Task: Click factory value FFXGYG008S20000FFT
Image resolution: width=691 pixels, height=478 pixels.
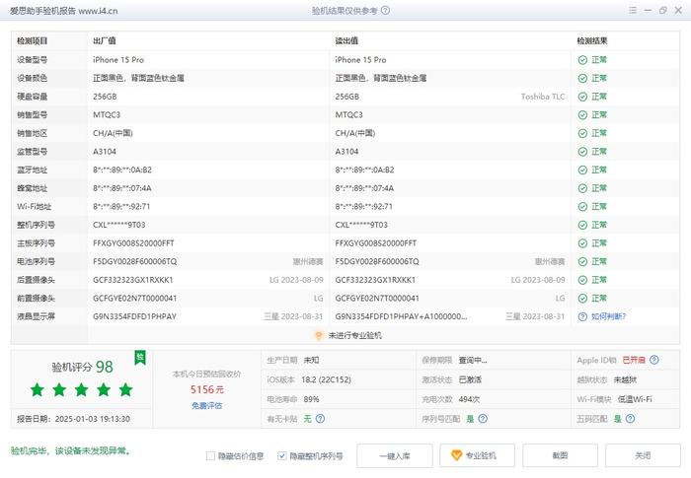Action: (133, 243)
